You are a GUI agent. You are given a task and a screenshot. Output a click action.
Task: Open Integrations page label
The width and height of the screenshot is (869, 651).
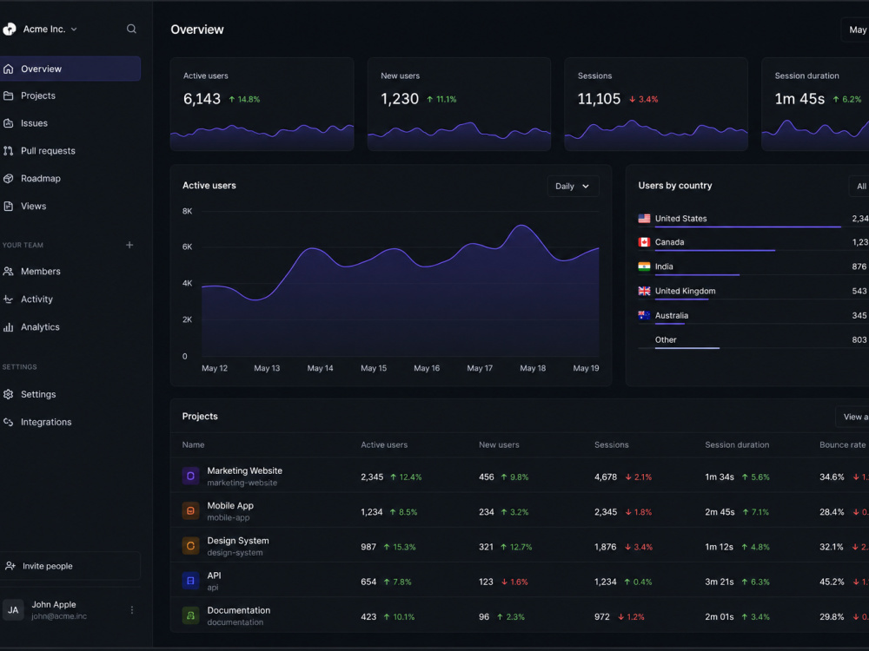[x=46, y=422]
